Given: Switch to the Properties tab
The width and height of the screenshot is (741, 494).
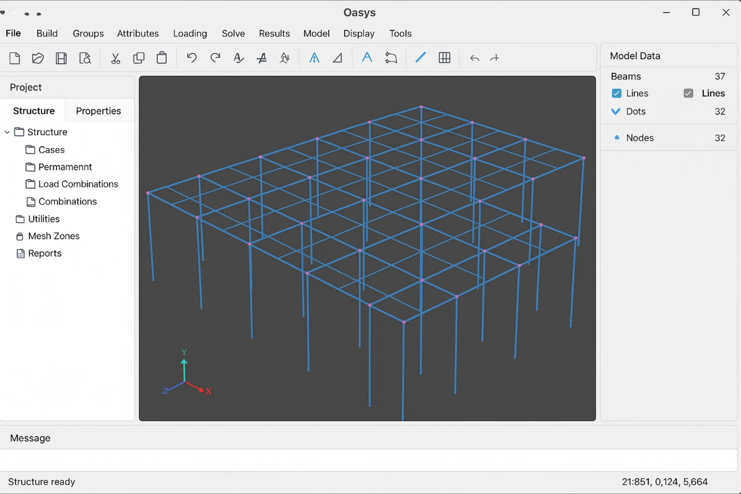Looking at the screenshot, I should tap(98, 111).
